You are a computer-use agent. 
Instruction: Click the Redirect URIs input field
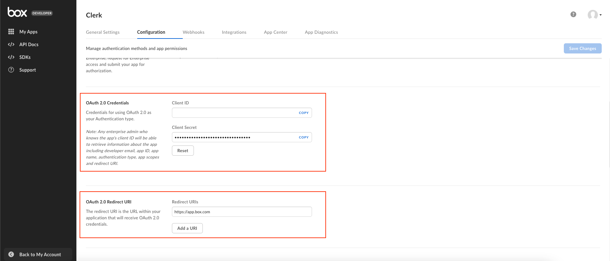coord(242,212)
